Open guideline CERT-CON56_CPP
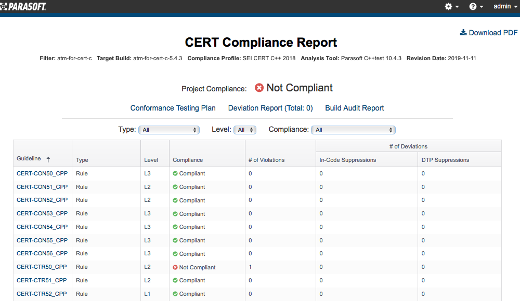 point(42,253)
